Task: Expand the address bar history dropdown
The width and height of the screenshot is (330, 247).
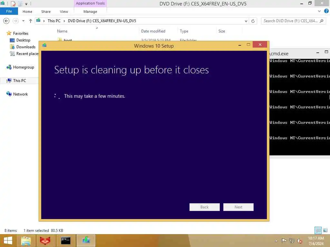Action: click(x=246, y=21)
